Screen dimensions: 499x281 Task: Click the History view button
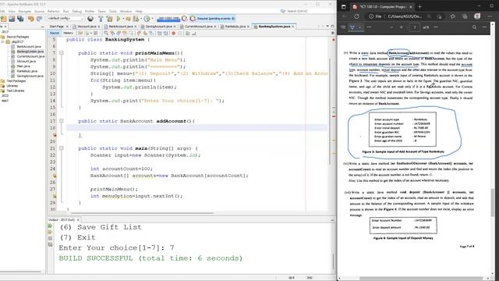click(x=68, y=33)
